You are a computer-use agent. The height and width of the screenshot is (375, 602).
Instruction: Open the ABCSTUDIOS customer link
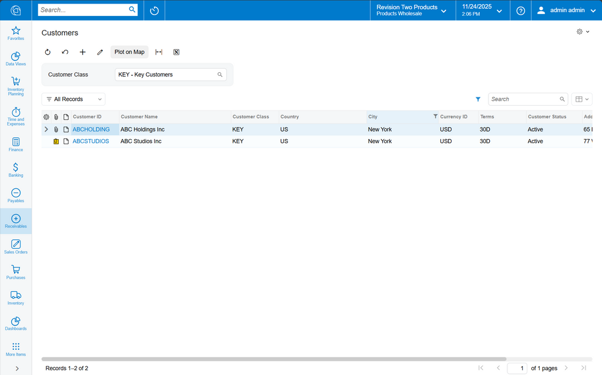91,141
